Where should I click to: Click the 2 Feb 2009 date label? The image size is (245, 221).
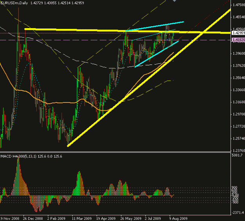(56, 219)
